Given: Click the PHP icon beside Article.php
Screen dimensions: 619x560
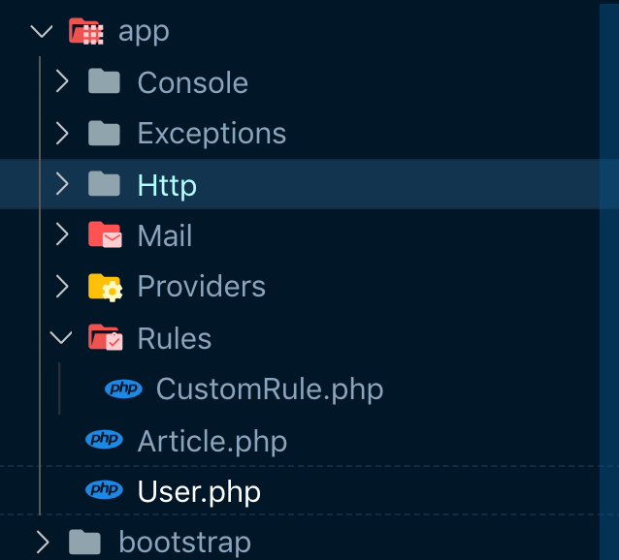Looking at the screenshot, I should pos(104,441).
